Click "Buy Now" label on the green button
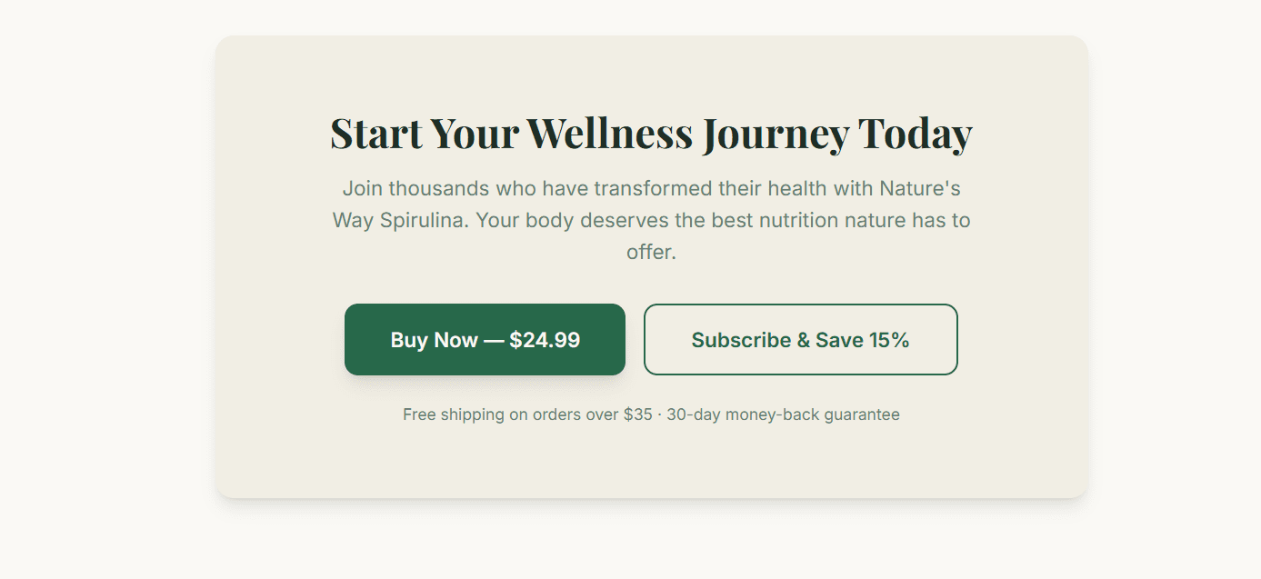1261x579 pixels. (x=434, y=340)
